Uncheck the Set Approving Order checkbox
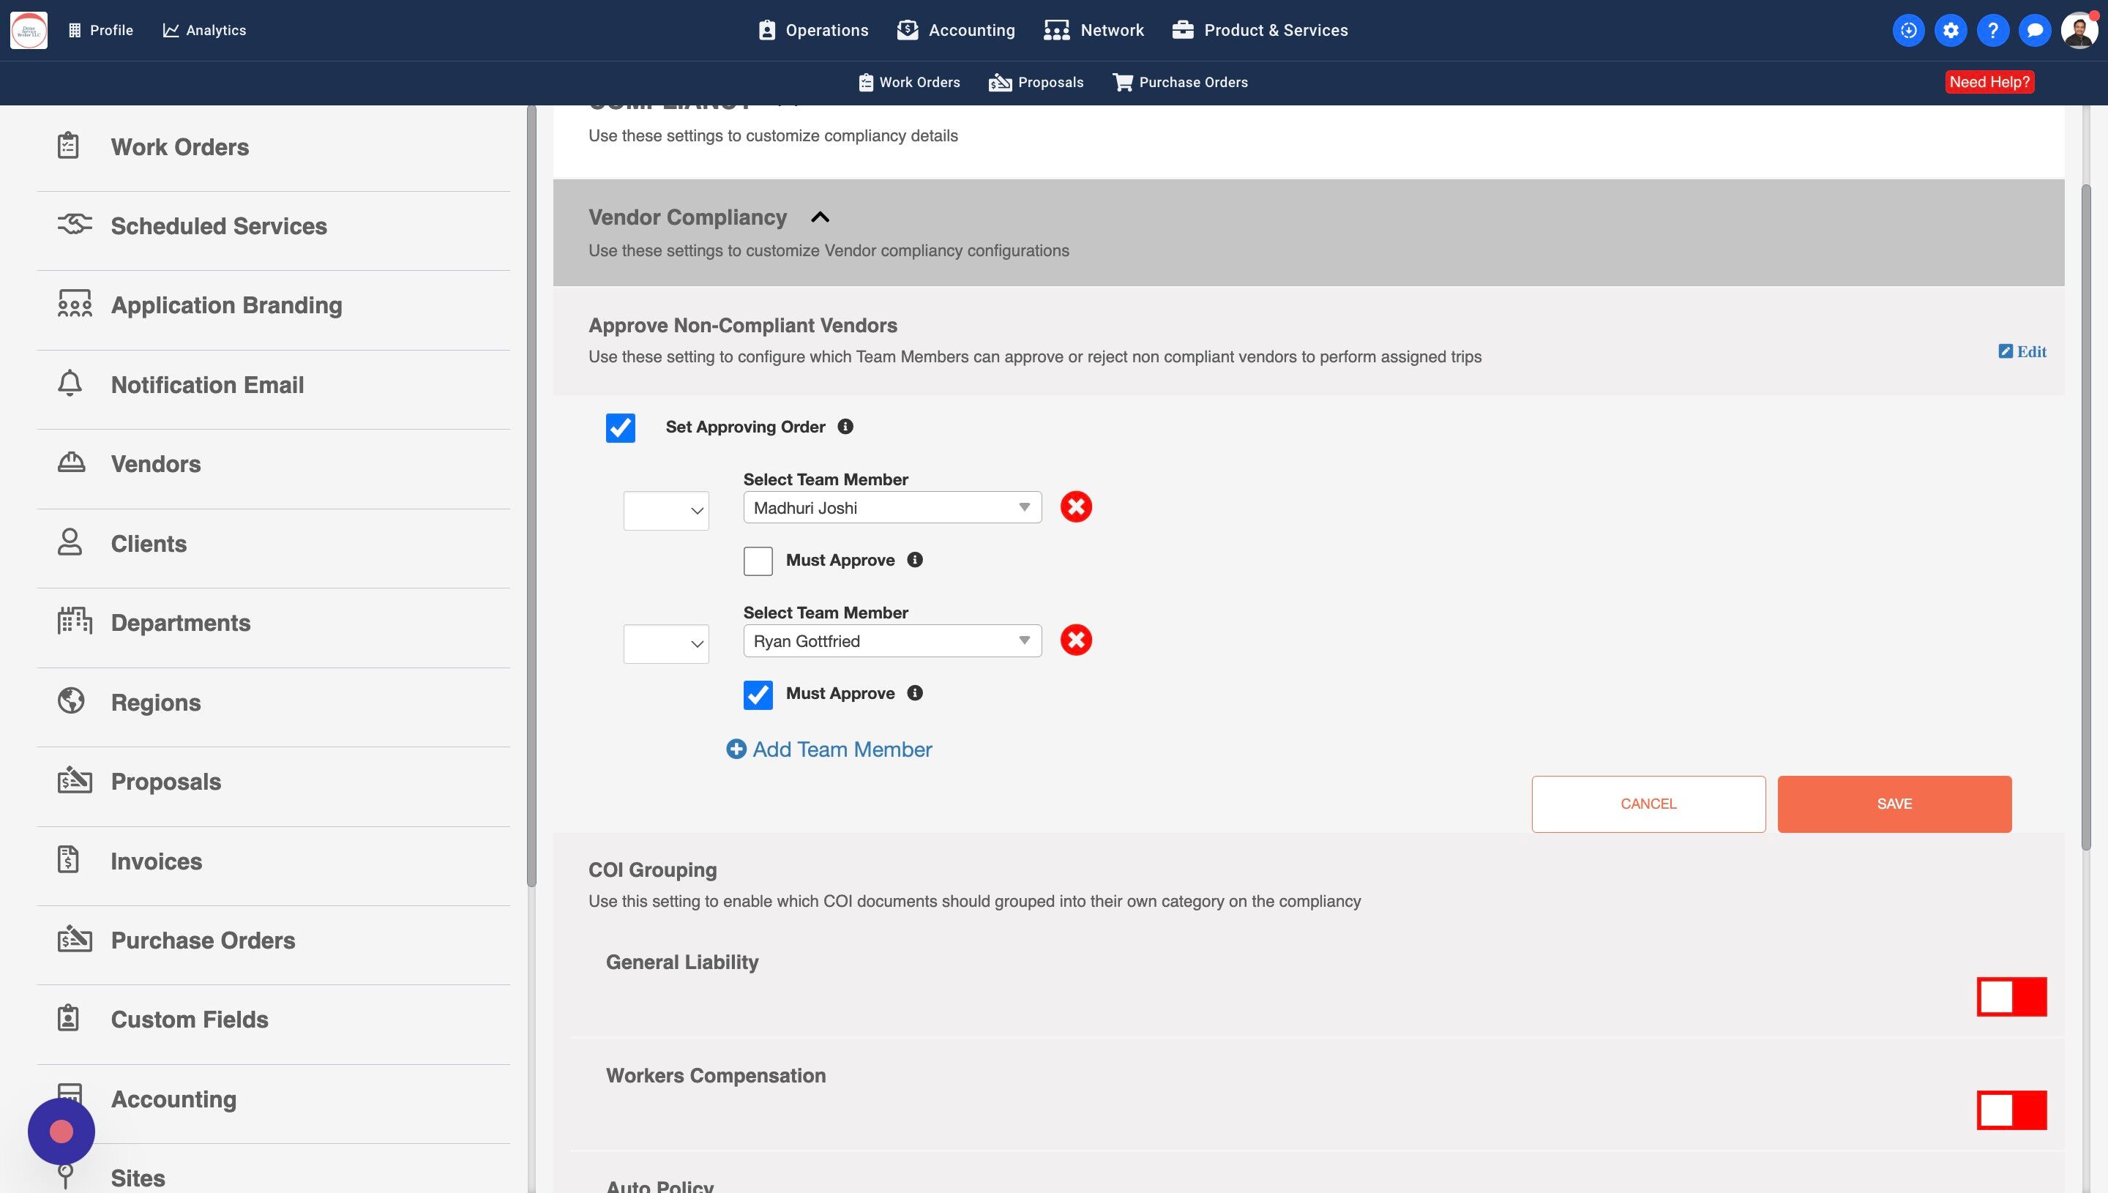This screenshot has height=1193, width=2108. point(620,427)
